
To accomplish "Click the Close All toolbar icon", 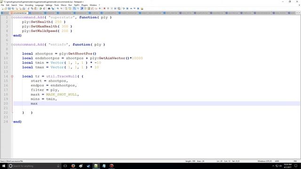I will (x=20, y=8).
